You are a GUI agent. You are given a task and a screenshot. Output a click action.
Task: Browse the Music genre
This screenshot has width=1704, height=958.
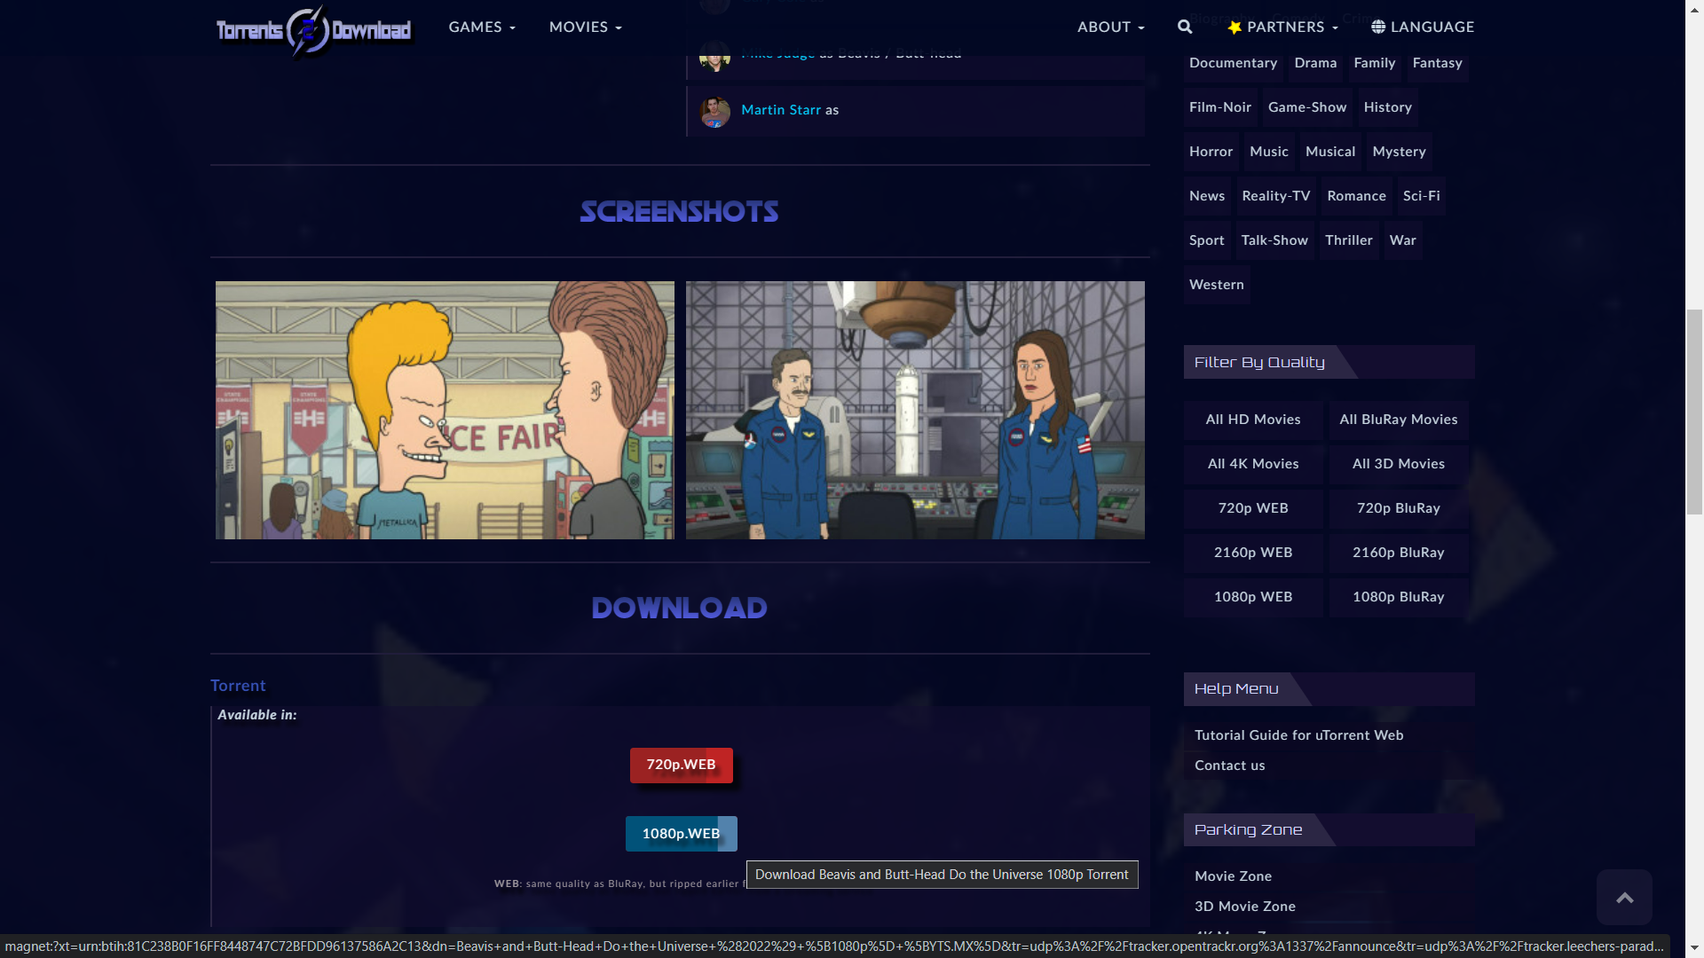point(1269,152)
